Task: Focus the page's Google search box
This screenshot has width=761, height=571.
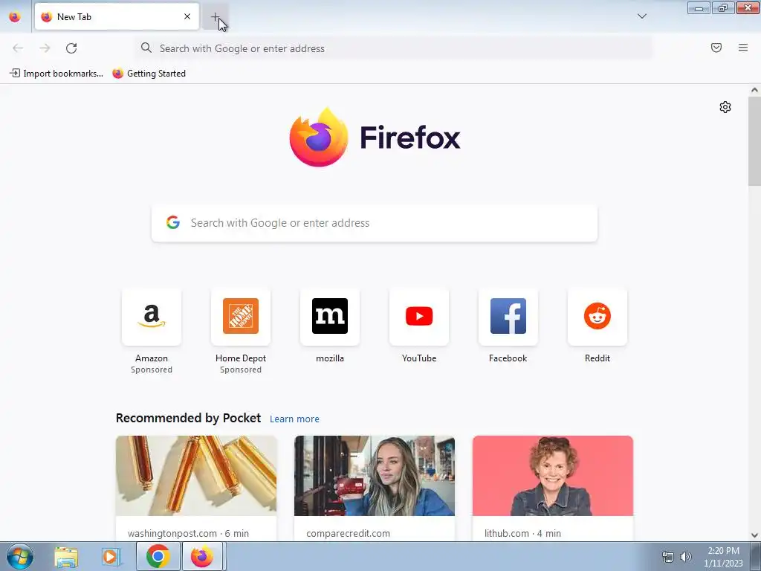Action: tap(375, 223)
